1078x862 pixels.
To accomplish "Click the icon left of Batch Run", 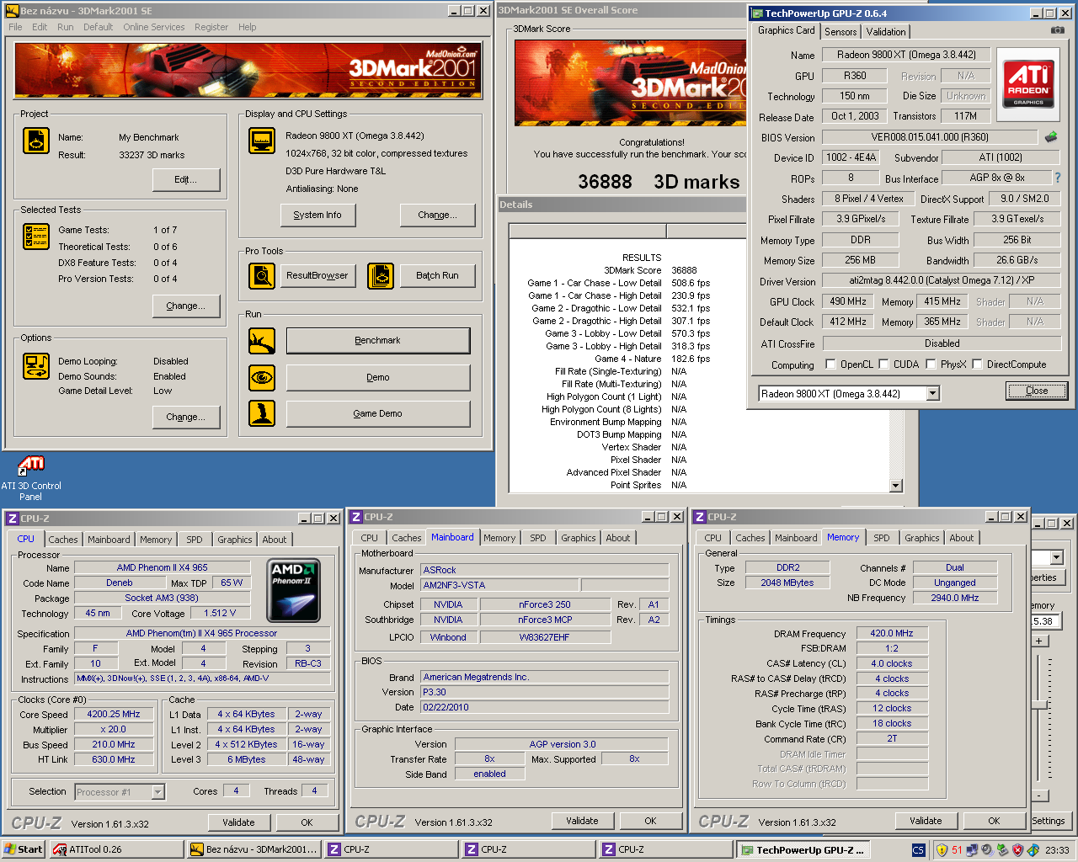I will (381, 275).
